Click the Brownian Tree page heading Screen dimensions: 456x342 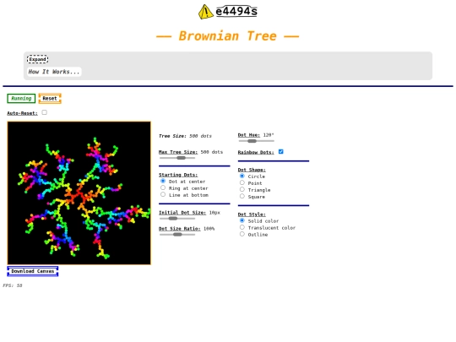pos(227,36)
